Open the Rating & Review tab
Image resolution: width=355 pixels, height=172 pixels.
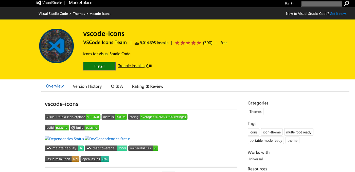[x=148, y=86]
